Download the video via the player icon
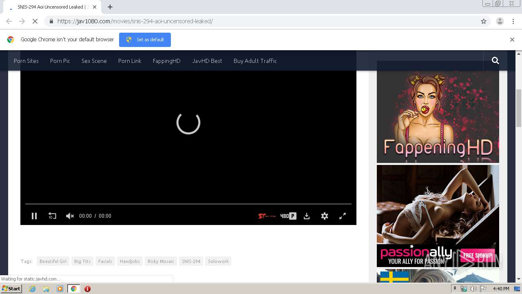This screenshot has width=522, height=294. click(x=307, y=216)
